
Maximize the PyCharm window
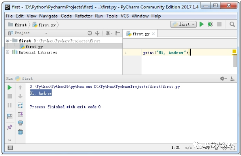pos(216,5)
